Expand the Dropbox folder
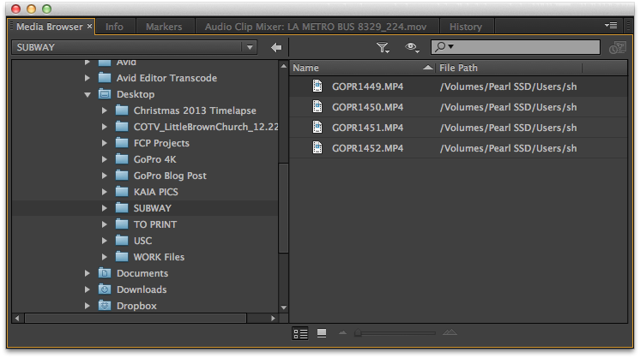640x358 pixels. [87, 306]
